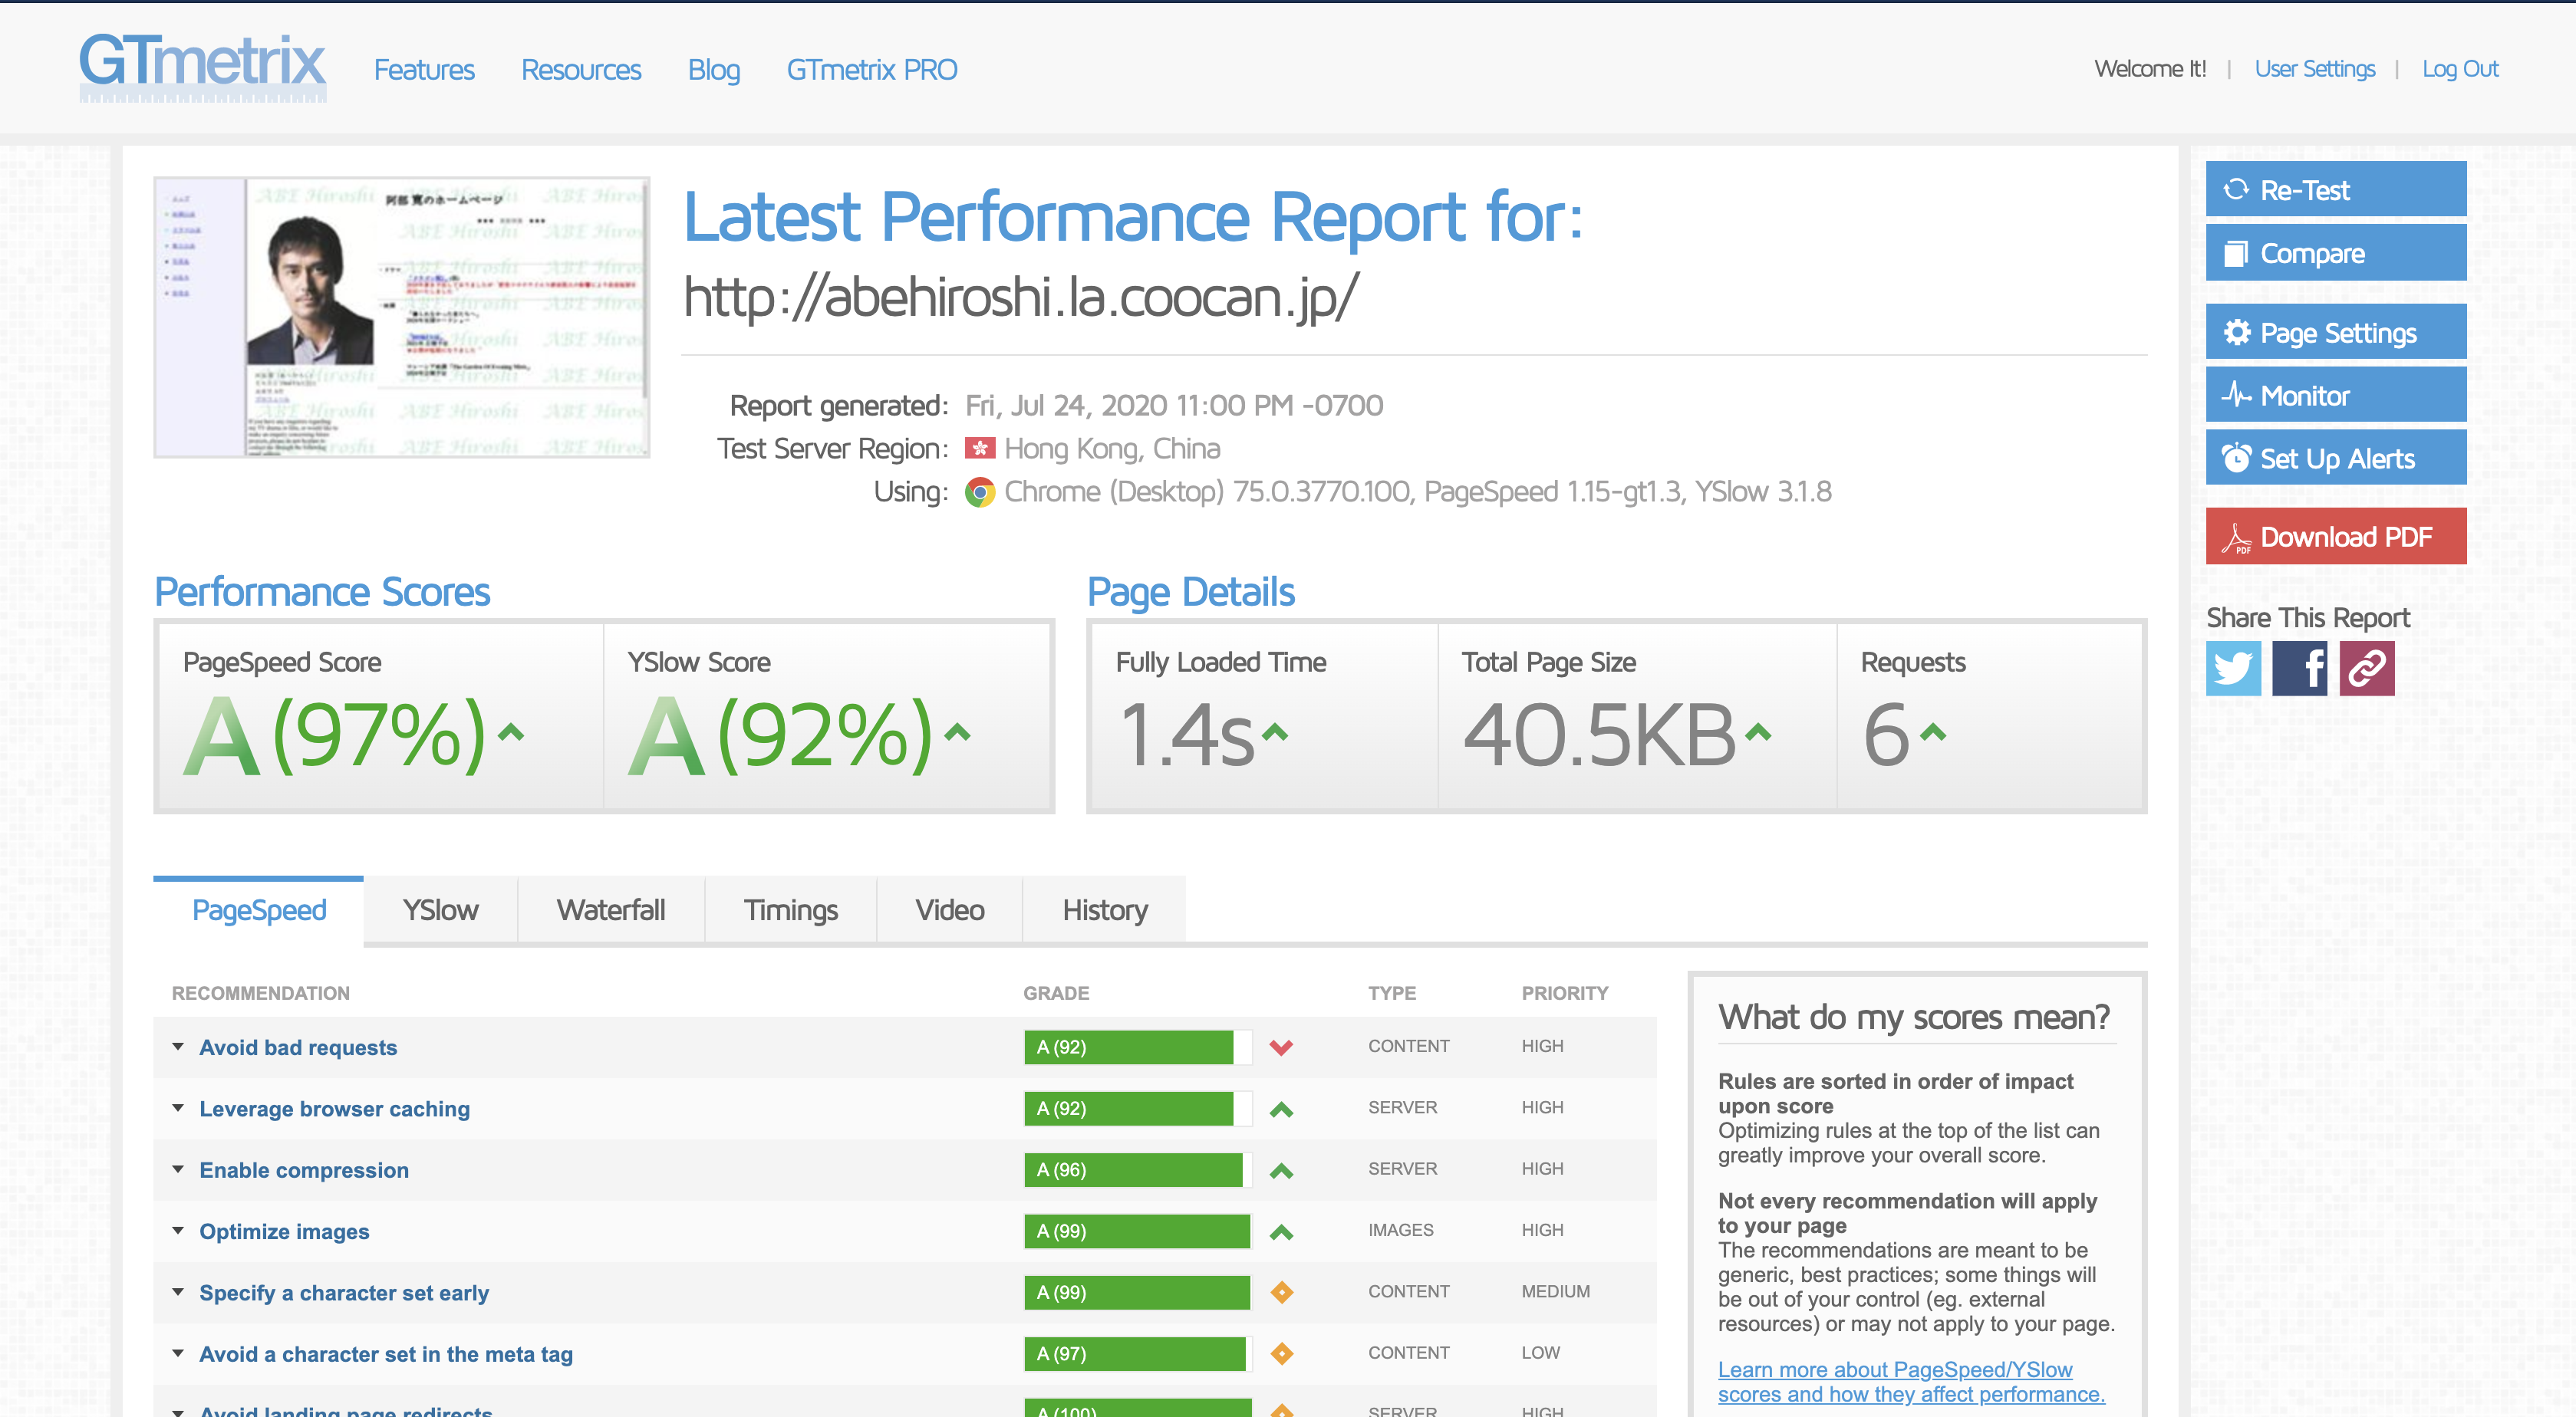2576x1417 pixels.
Task: Click the Compare button
Action: click(x=2335, y=253)
